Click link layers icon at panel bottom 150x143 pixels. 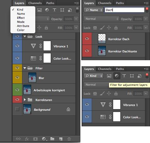(18, 139)
